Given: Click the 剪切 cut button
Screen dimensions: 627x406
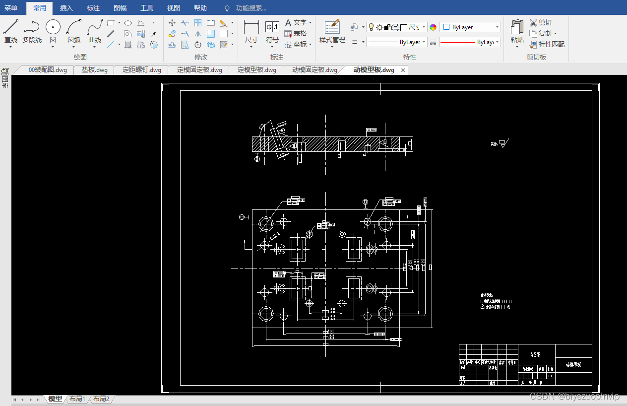Looking at the screenshot, I should pos(540,22).
